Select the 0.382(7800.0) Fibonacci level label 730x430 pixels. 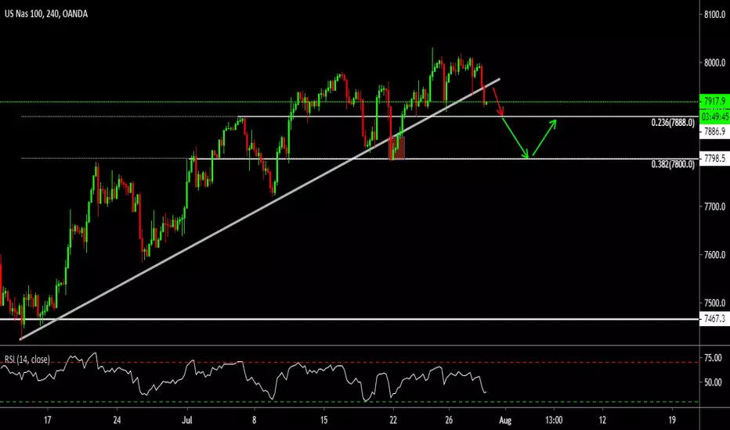tap(673, 164)
